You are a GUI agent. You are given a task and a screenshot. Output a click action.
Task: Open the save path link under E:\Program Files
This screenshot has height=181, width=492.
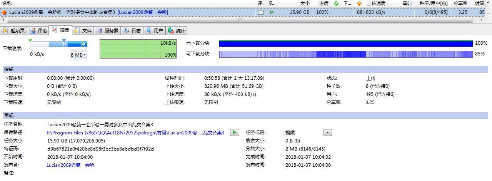click(x=135, y=132)
